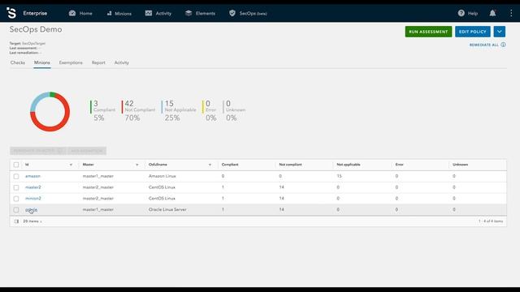Open the Osfullname column filter dropdown
Image resolution: width=520 pixels, height=292 pixels.
coord(210,165)
